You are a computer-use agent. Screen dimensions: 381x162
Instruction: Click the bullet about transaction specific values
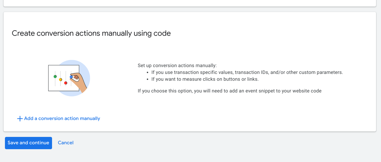tap(247, 73)
